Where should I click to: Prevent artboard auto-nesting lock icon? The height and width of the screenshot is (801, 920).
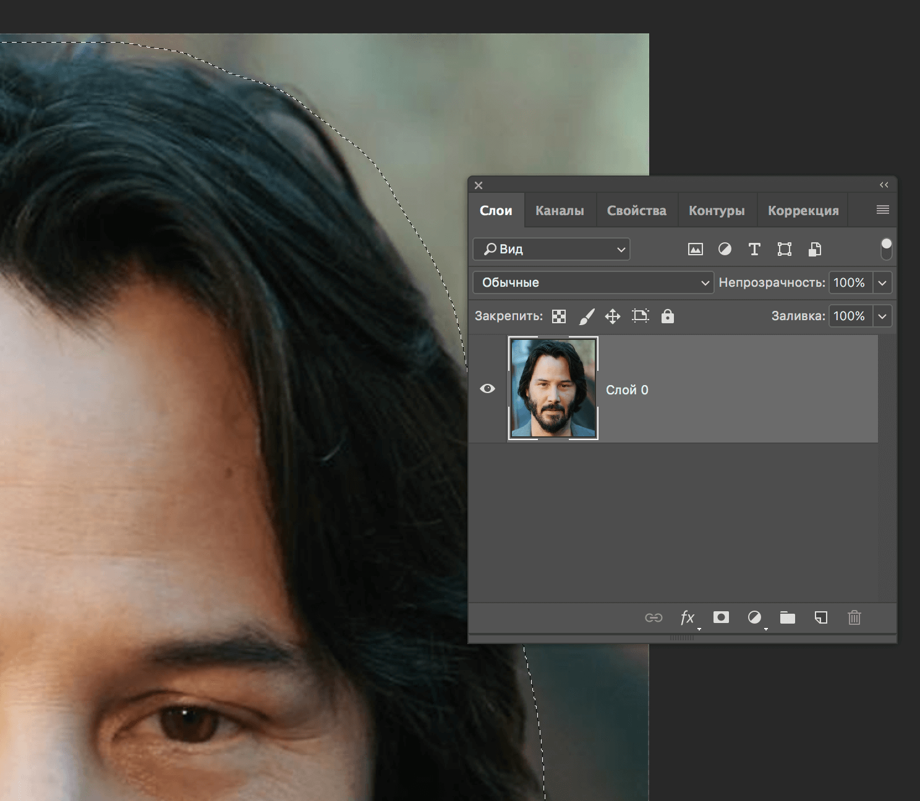pos(641,316)
